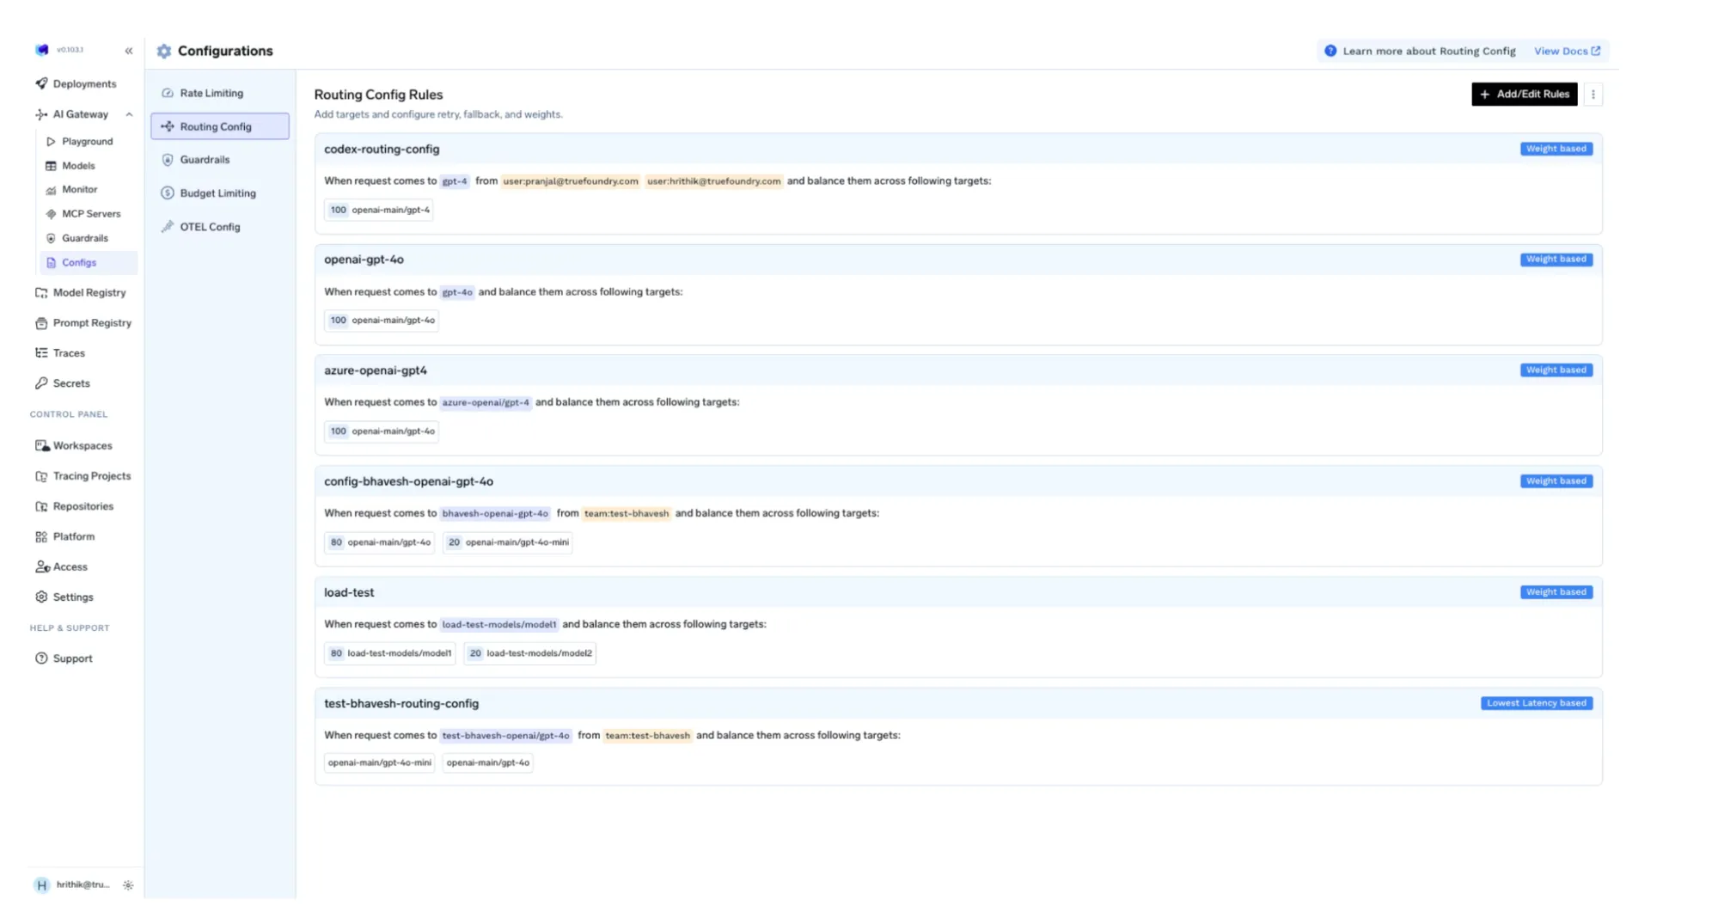Switch to OTEL Config tab
Screen dimensions: 1718x924
220,227
